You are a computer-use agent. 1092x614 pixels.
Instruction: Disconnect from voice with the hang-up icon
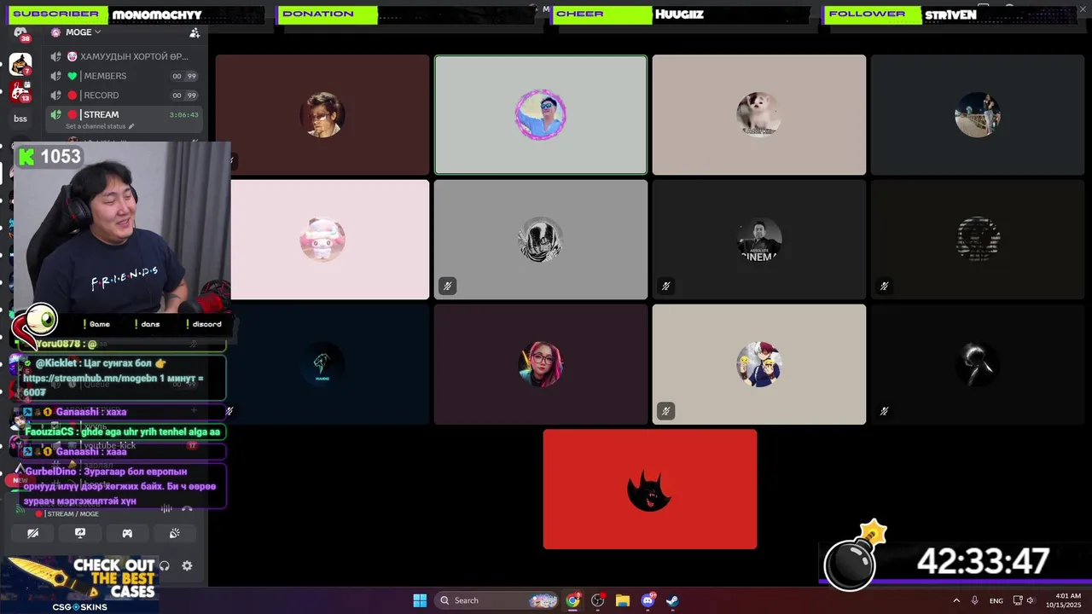[187, 509]
